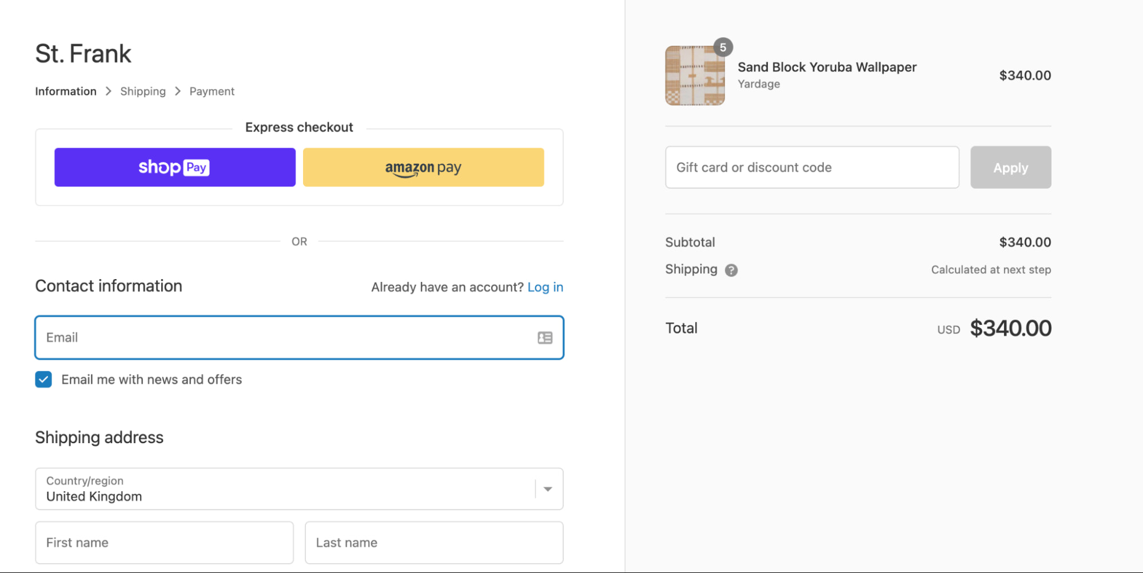
Task: Pay with Shop Pay express checkout
Action: [174, 167]
